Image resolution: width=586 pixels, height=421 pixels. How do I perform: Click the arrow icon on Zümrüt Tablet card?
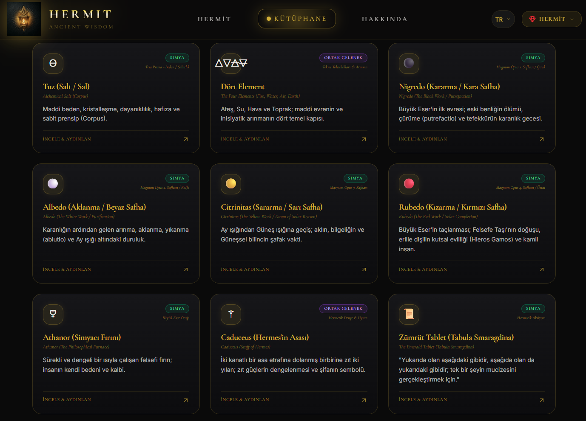[x=542, y=400]
